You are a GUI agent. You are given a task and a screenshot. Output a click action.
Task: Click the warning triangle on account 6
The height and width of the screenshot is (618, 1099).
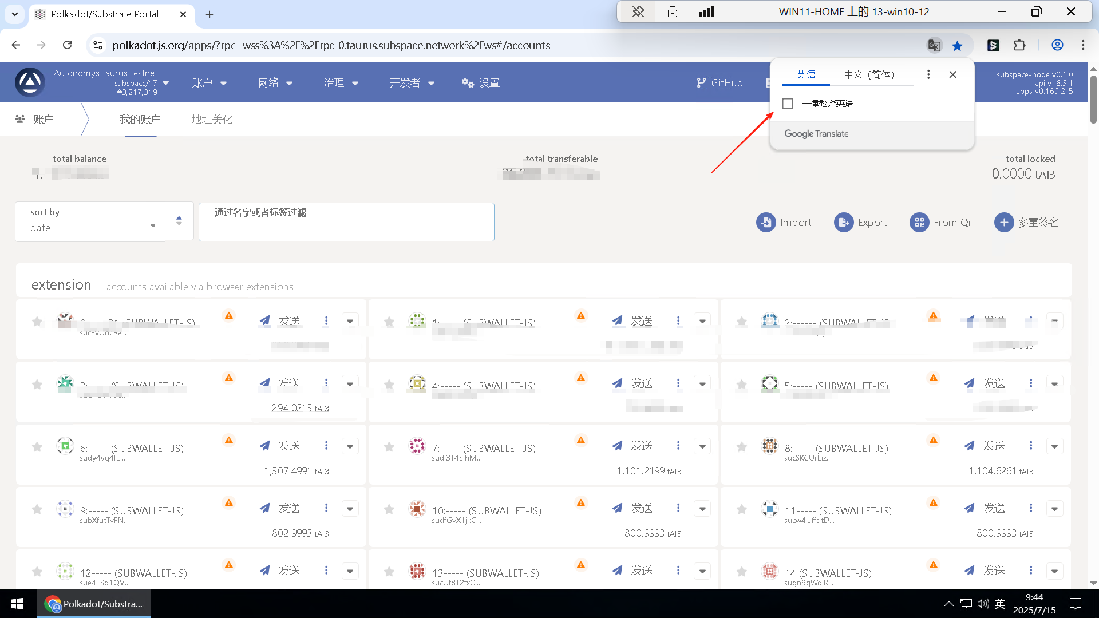coord(229,440)
